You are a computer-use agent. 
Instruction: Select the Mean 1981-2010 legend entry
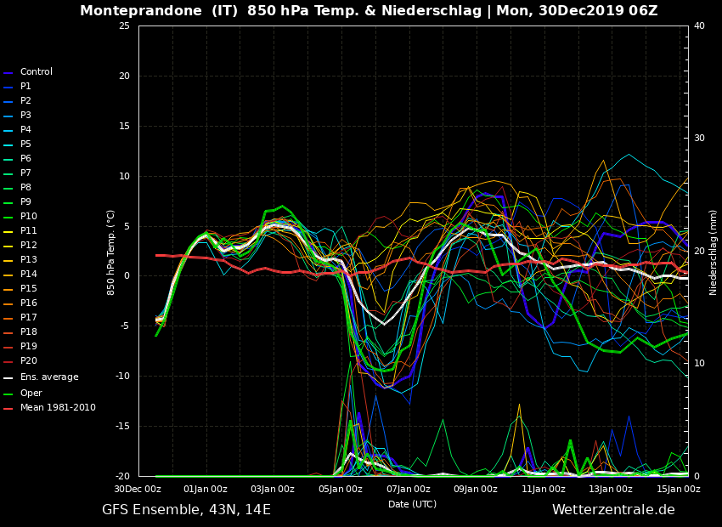pos(57,408)
